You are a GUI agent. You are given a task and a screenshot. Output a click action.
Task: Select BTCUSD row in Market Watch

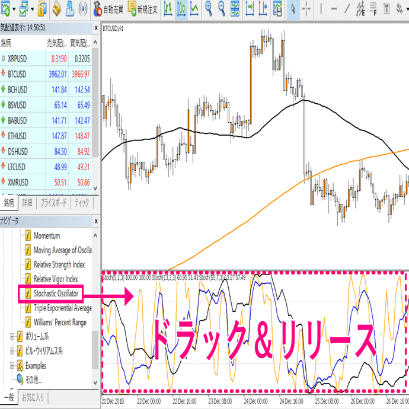coord(46,74)
